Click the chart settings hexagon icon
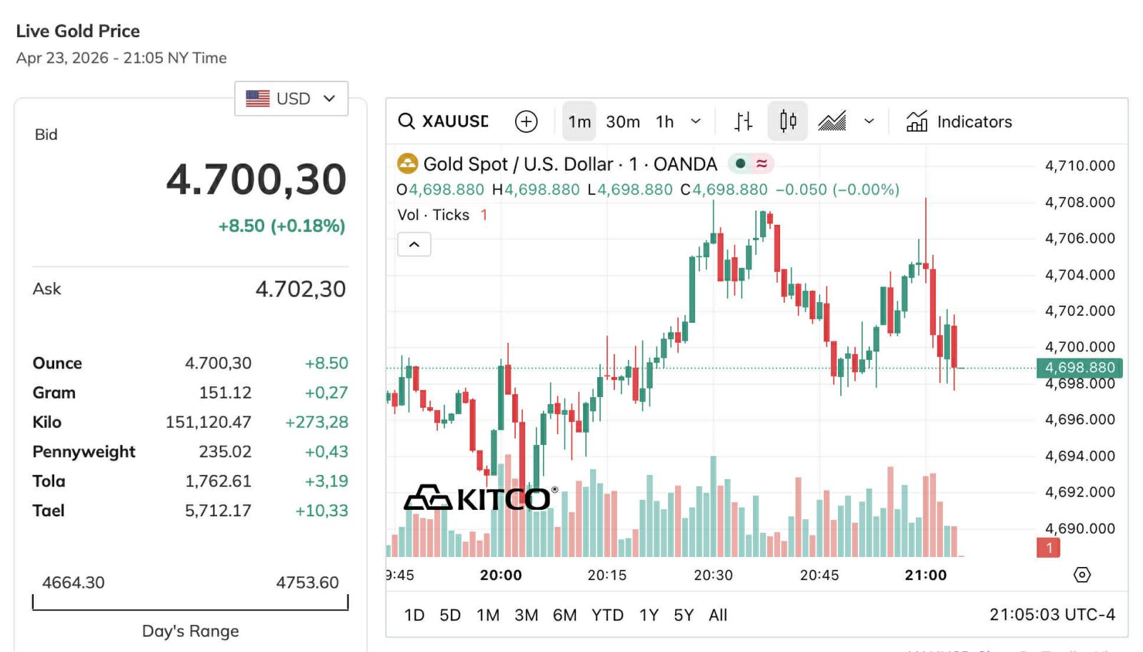 click(1082, 575)
